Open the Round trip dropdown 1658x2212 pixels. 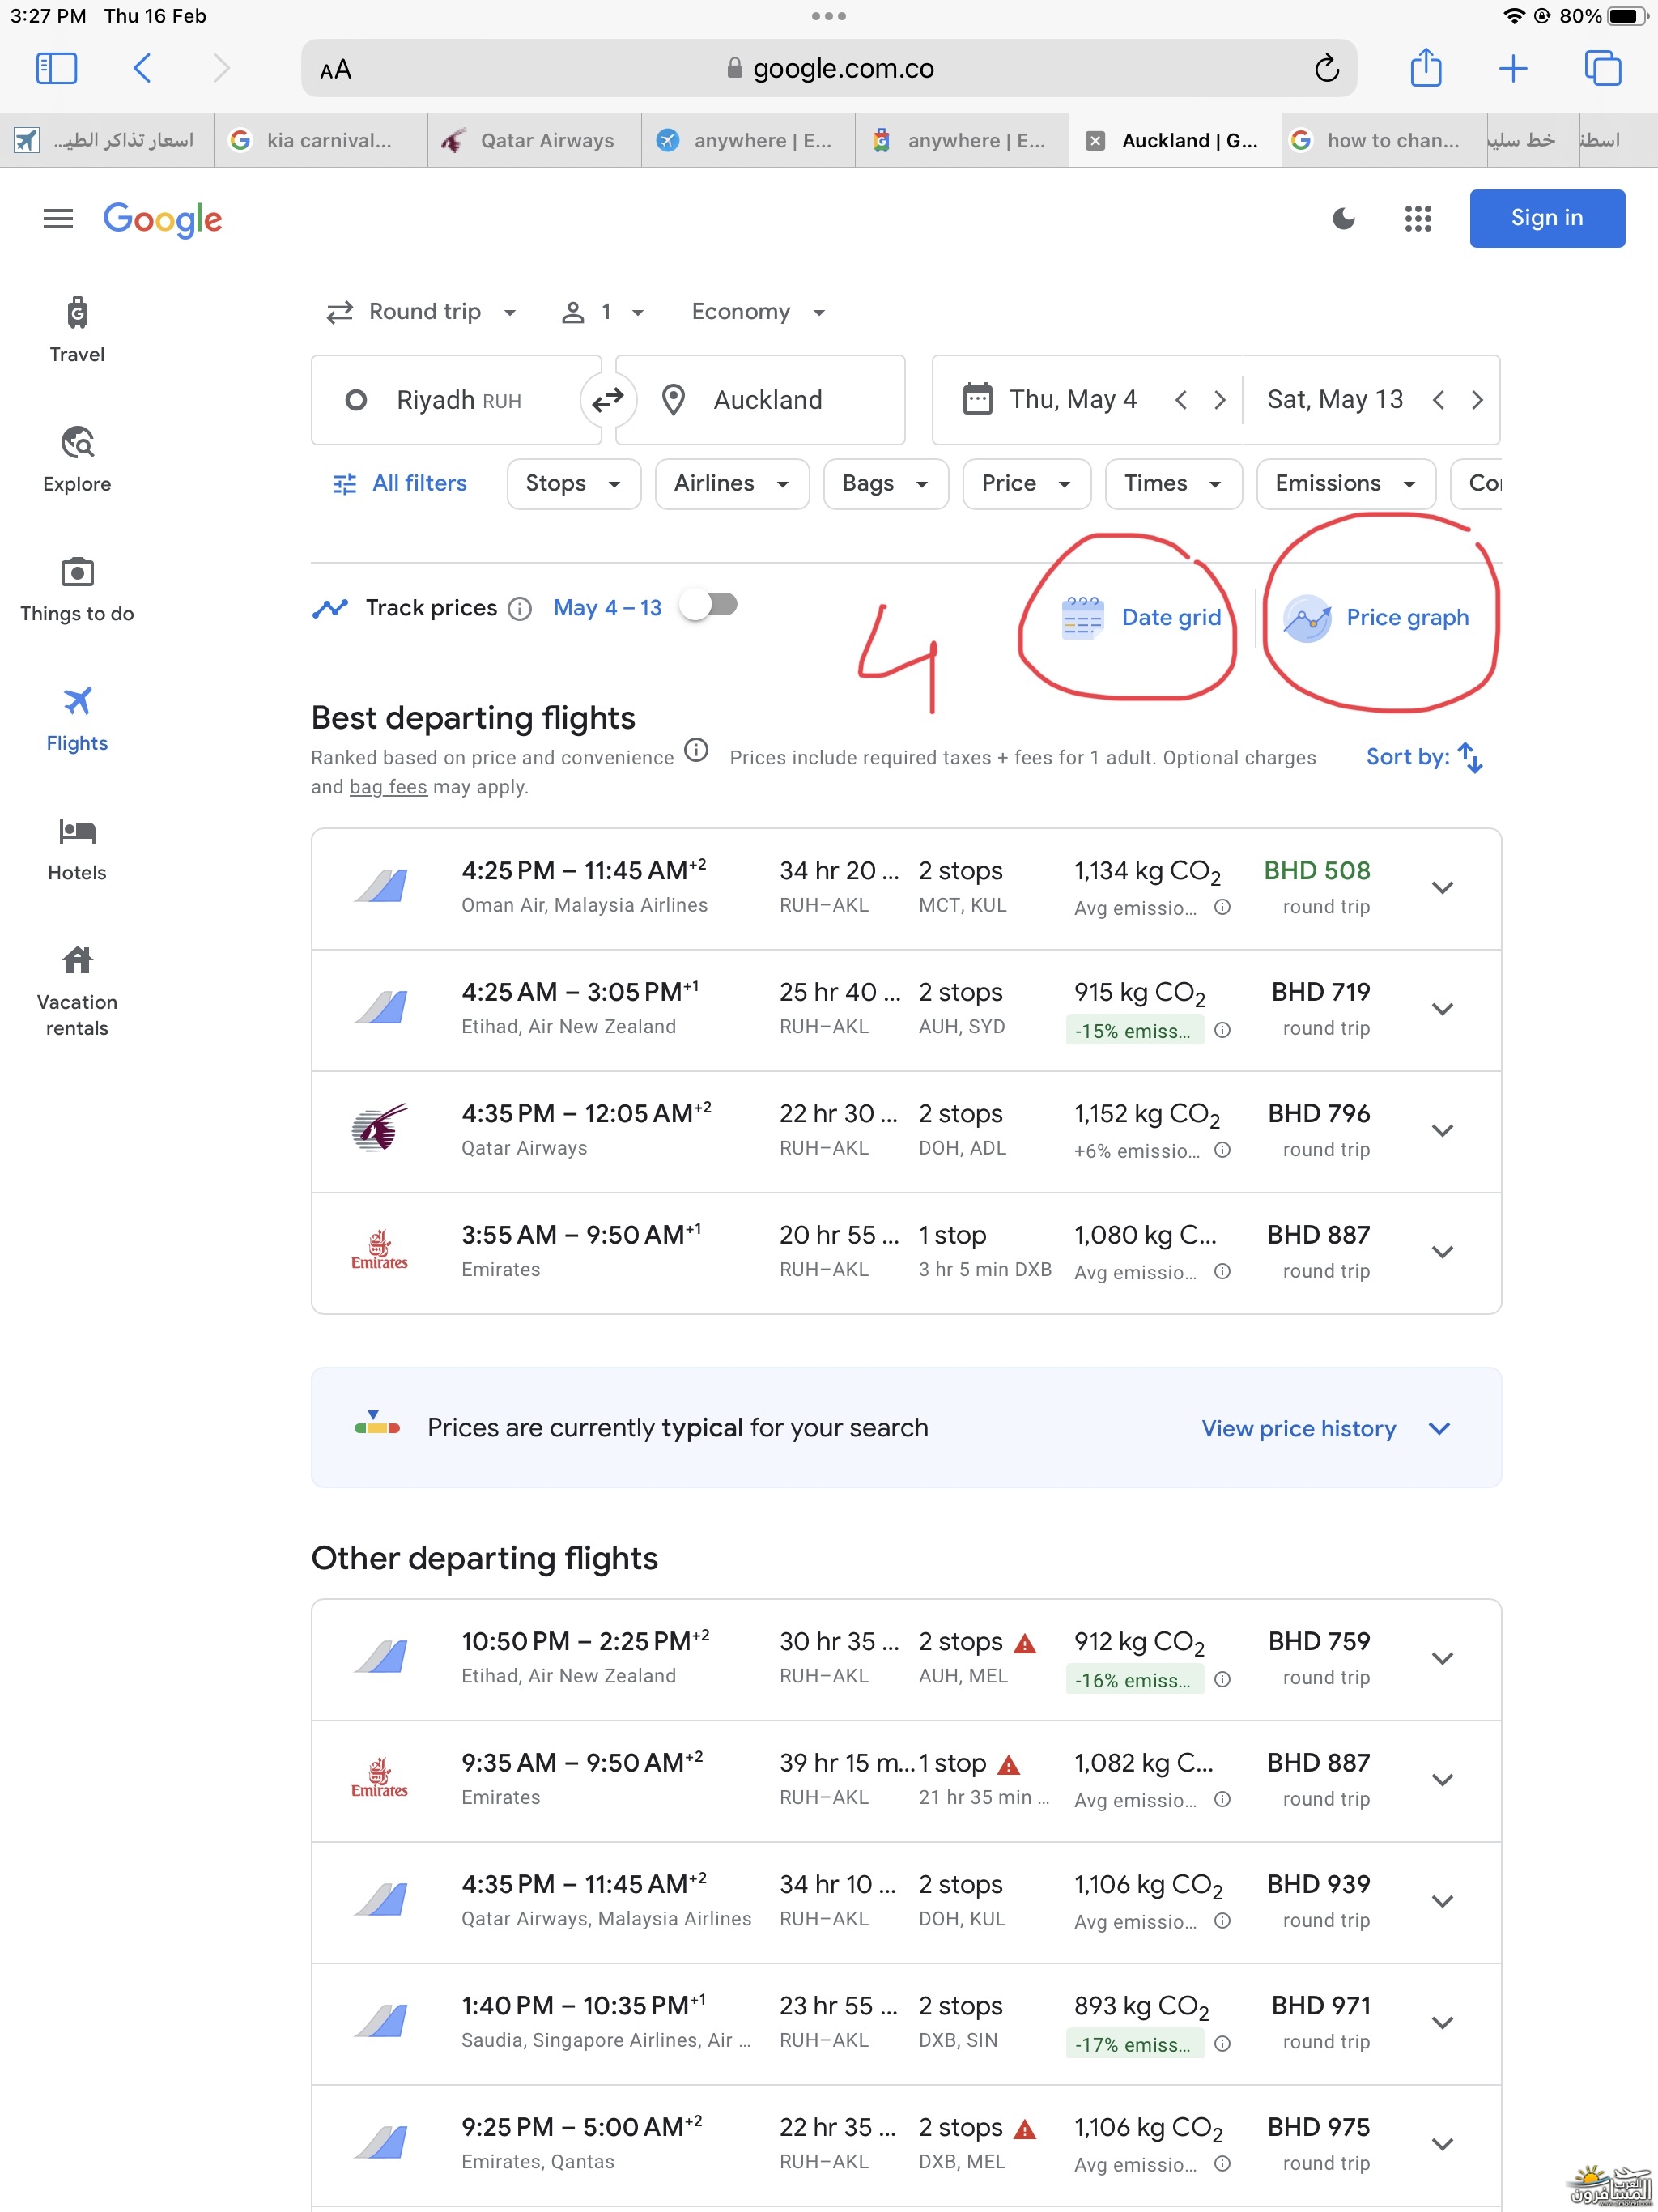(x=422, y=312)
